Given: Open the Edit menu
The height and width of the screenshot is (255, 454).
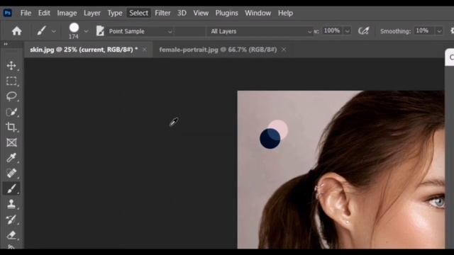Looking at the screenshot, I should pos(44,13).
